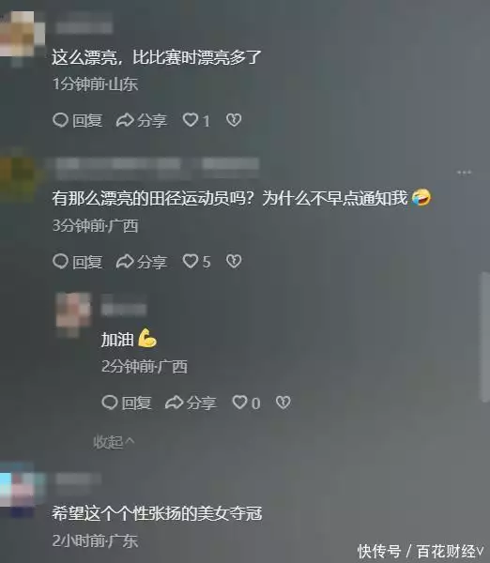Image resolution: width=490 pixels, height=563 pixels.
Task: Like the Guangxi comment that has 5 likes
Action: (191, 261)
